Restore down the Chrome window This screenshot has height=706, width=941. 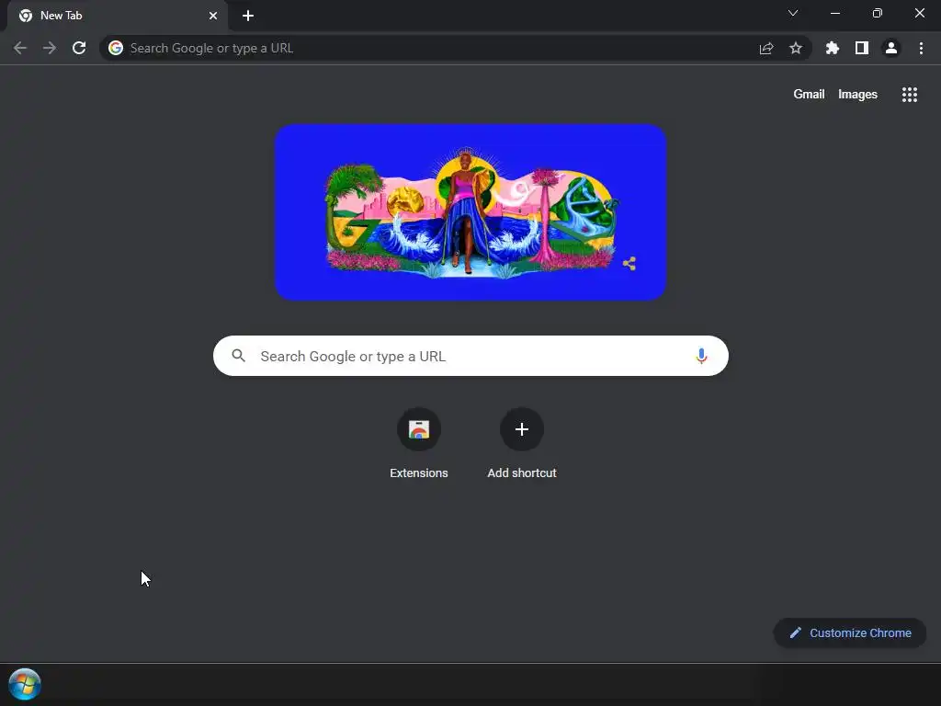[878, 13]
